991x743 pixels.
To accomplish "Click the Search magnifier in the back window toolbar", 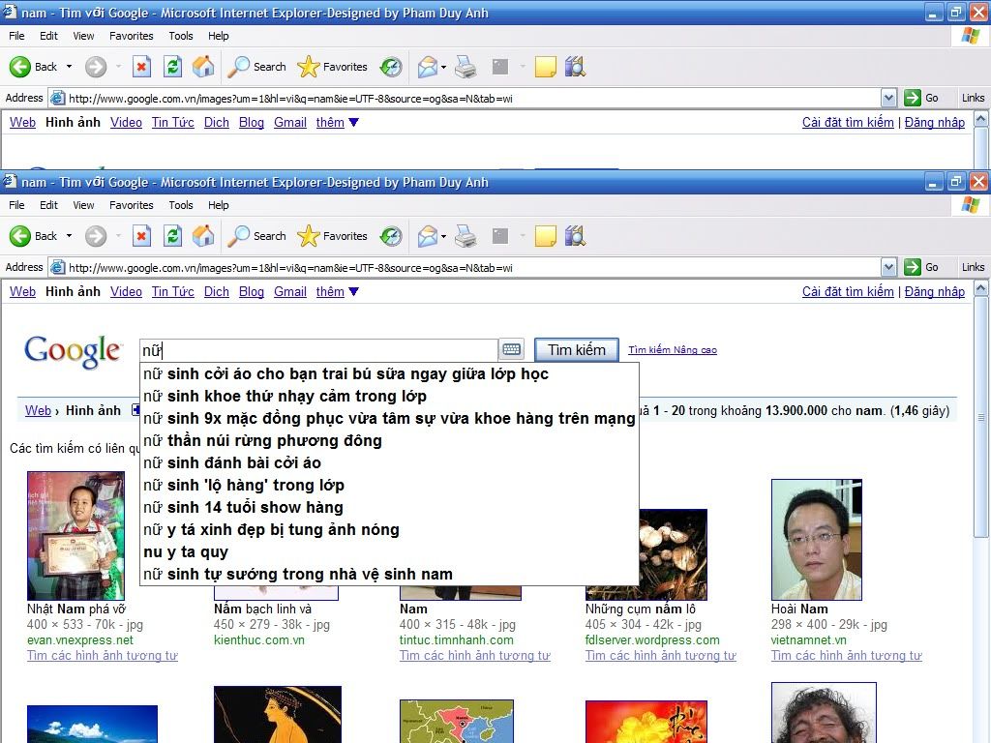I will point(238,67).
